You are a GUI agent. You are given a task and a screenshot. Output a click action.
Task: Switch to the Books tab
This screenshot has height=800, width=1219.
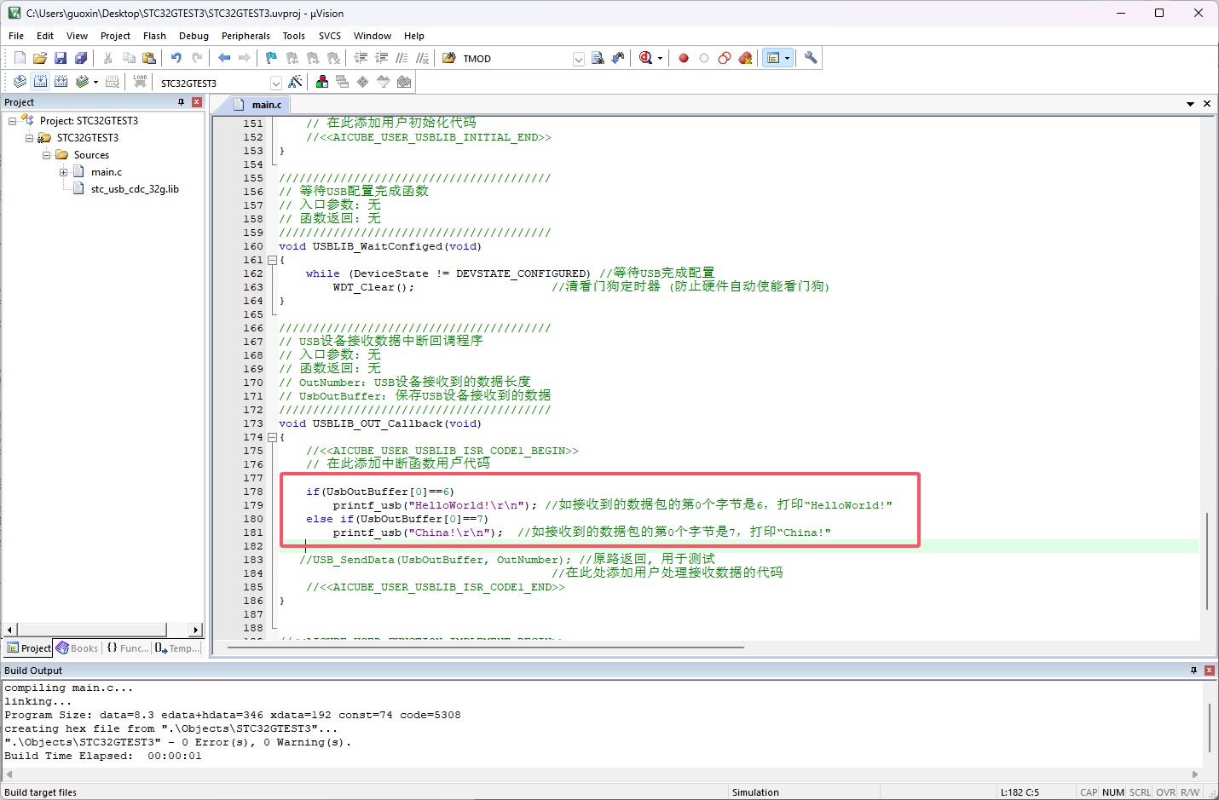click(77, 648)
